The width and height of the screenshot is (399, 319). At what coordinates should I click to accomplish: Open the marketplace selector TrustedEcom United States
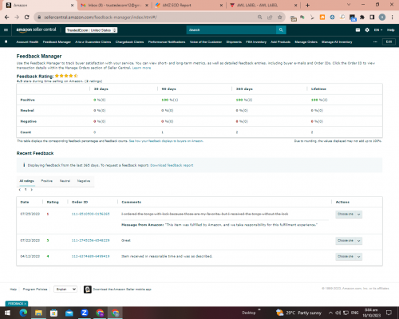(91, 30)
